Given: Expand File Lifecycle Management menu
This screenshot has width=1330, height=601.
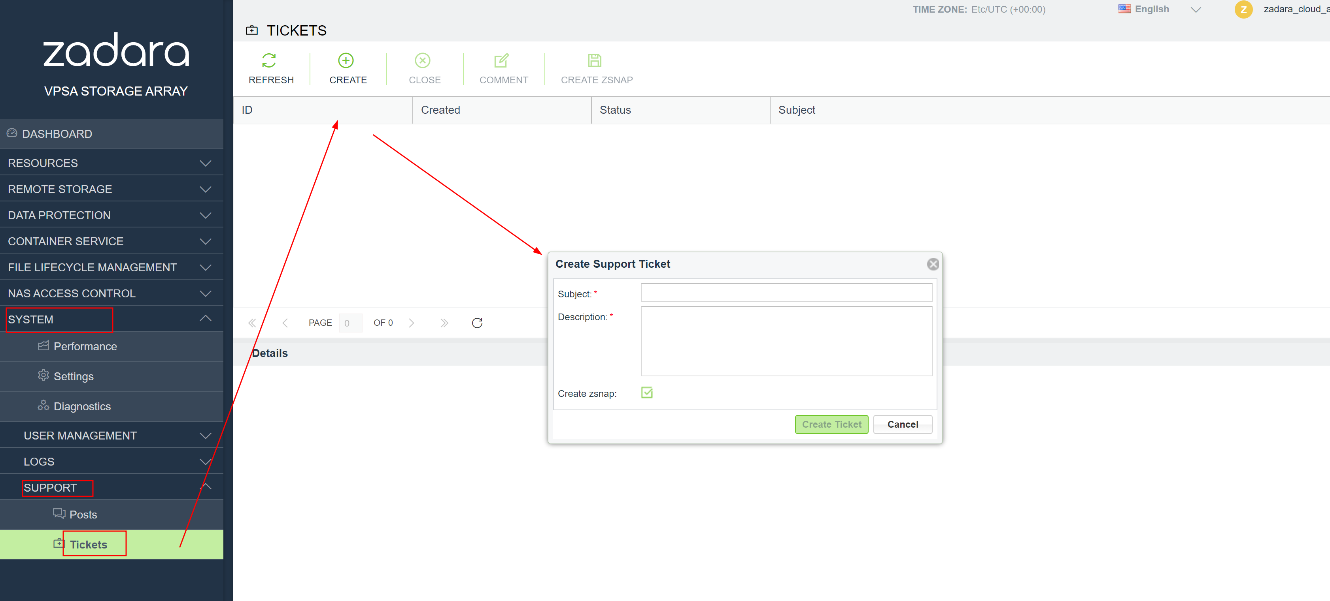Looking at the screenshot, I should pos(111,267).
